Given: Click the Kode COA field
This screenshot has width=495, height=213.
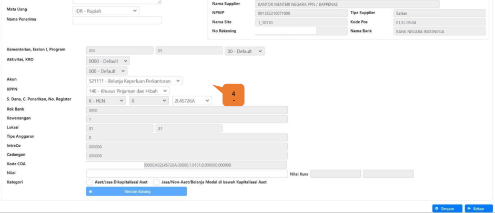Looking at the screenshot, I should [186, 165].
